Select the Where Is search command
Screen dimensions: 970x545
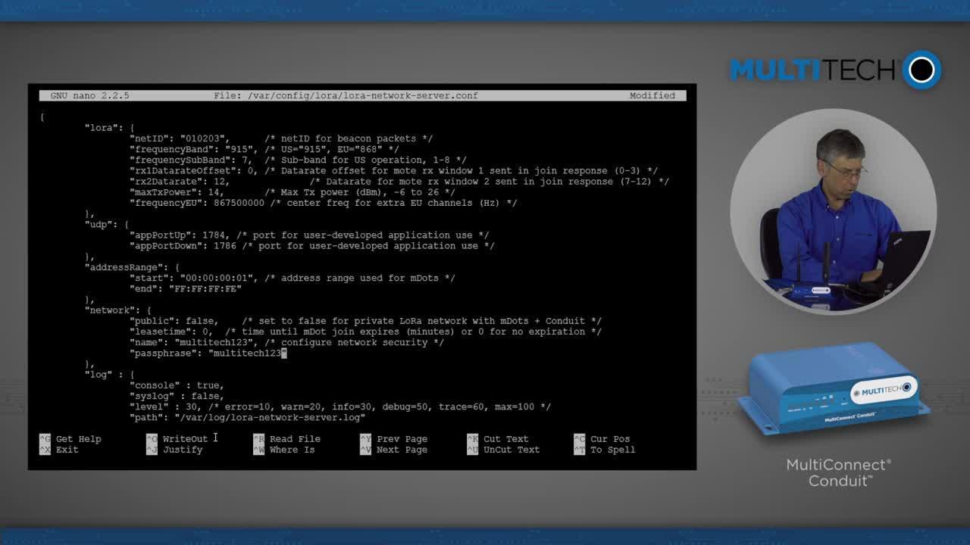[x=293, y=449]
